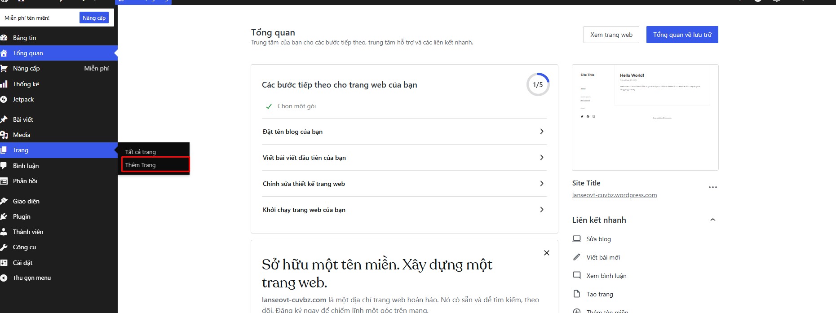Open the Thống kê menu item
This screenshot has width=836, height=313.
coord(59,84)
